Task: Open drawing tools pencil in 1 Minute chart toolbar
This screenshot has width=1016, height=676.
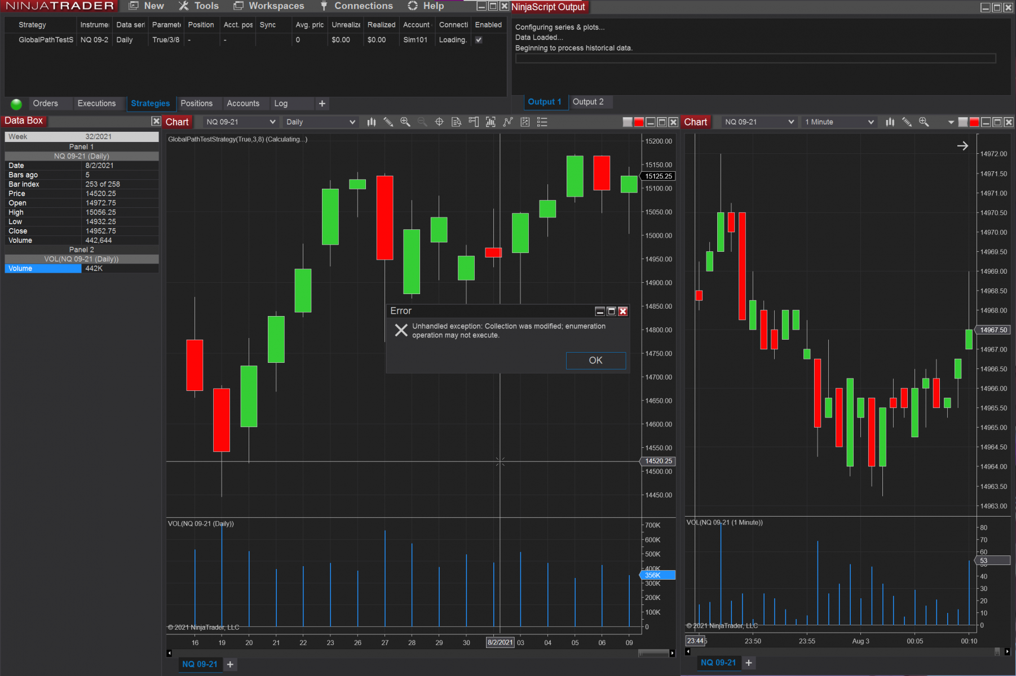Action: [907, 122]
